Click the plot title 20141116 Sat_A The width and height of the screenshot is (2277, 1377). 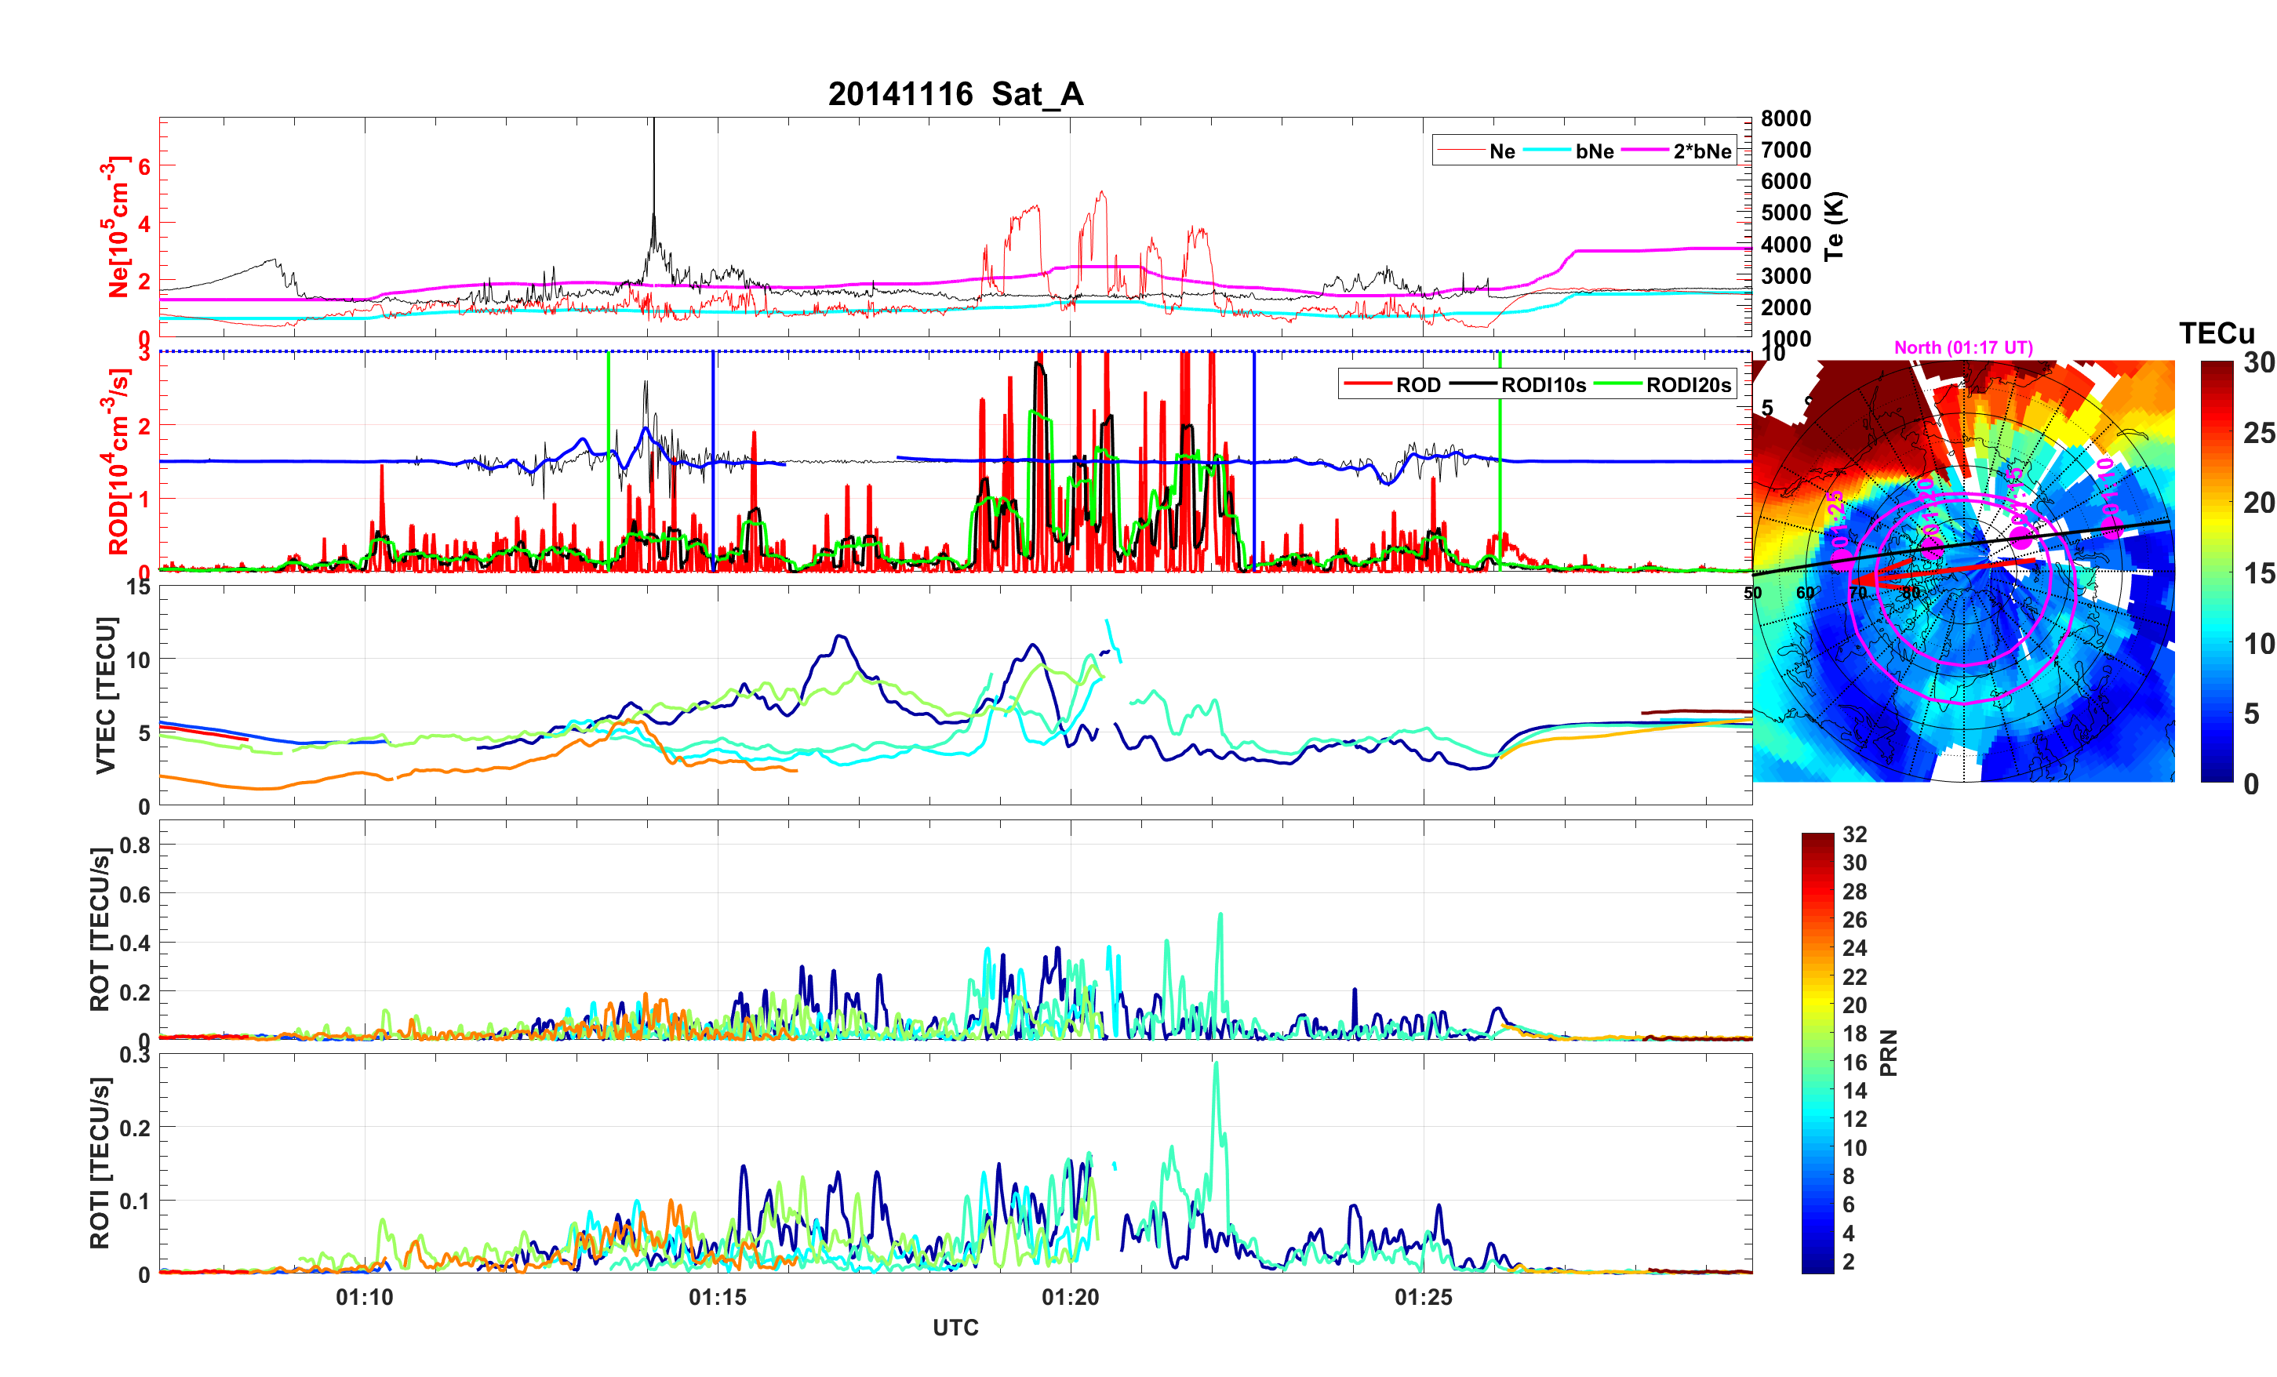[x=955, y=94]
